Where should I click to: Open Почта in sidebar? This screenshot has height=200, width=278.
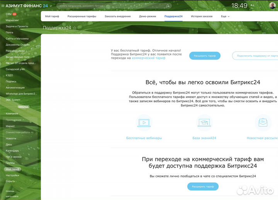pyautogui.click(x=9, y=32)
